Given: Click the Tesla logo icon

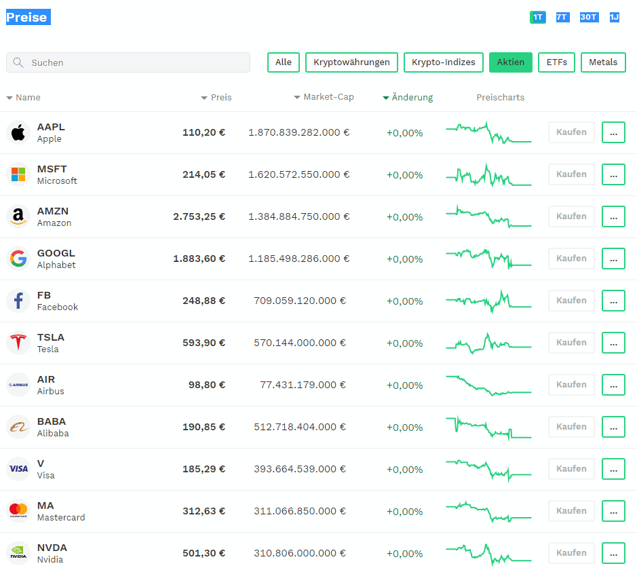Looking at the screenshot, I should (18, 343).
